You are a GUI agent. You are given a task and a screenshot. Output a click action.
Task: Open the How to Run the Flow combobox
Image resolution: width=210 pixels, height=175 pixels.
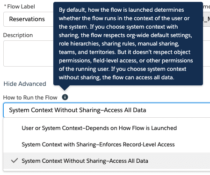pyautogui.click(x=107, y=110)
